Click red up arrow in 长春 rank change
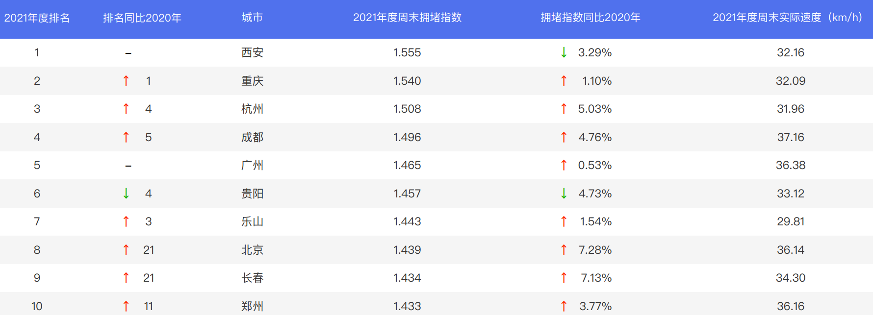 [x=126, y=278]
